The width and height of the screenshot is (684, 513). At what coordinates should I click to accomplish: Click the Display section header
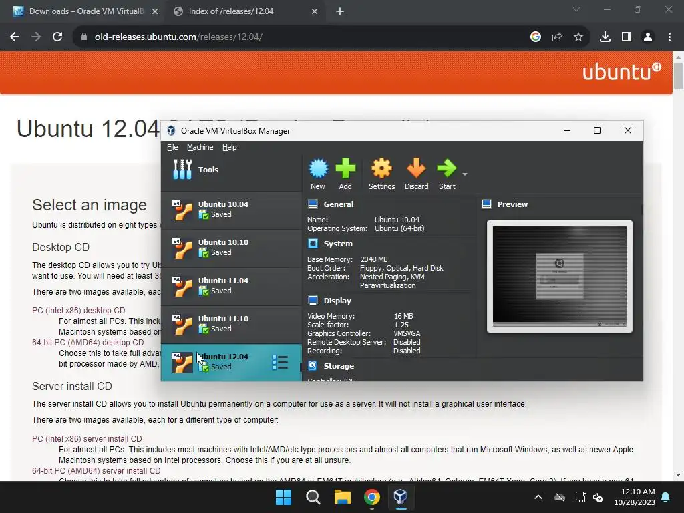(x=337, y=301)
